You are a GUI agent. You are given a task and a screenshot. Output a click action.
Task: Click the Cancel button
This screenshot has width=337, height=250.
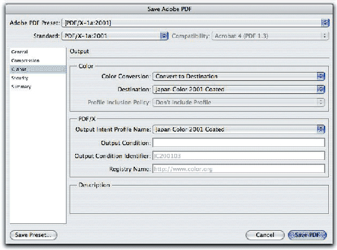point(265,235)
